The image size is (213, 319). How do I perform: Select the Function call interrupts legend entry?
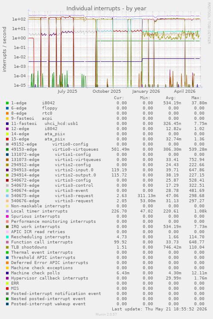(42, 242)
